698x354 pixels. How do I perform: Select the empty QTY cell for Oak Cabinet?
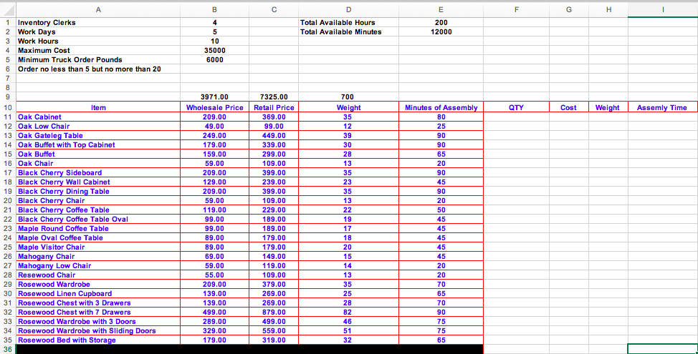[x=516, y=117]
